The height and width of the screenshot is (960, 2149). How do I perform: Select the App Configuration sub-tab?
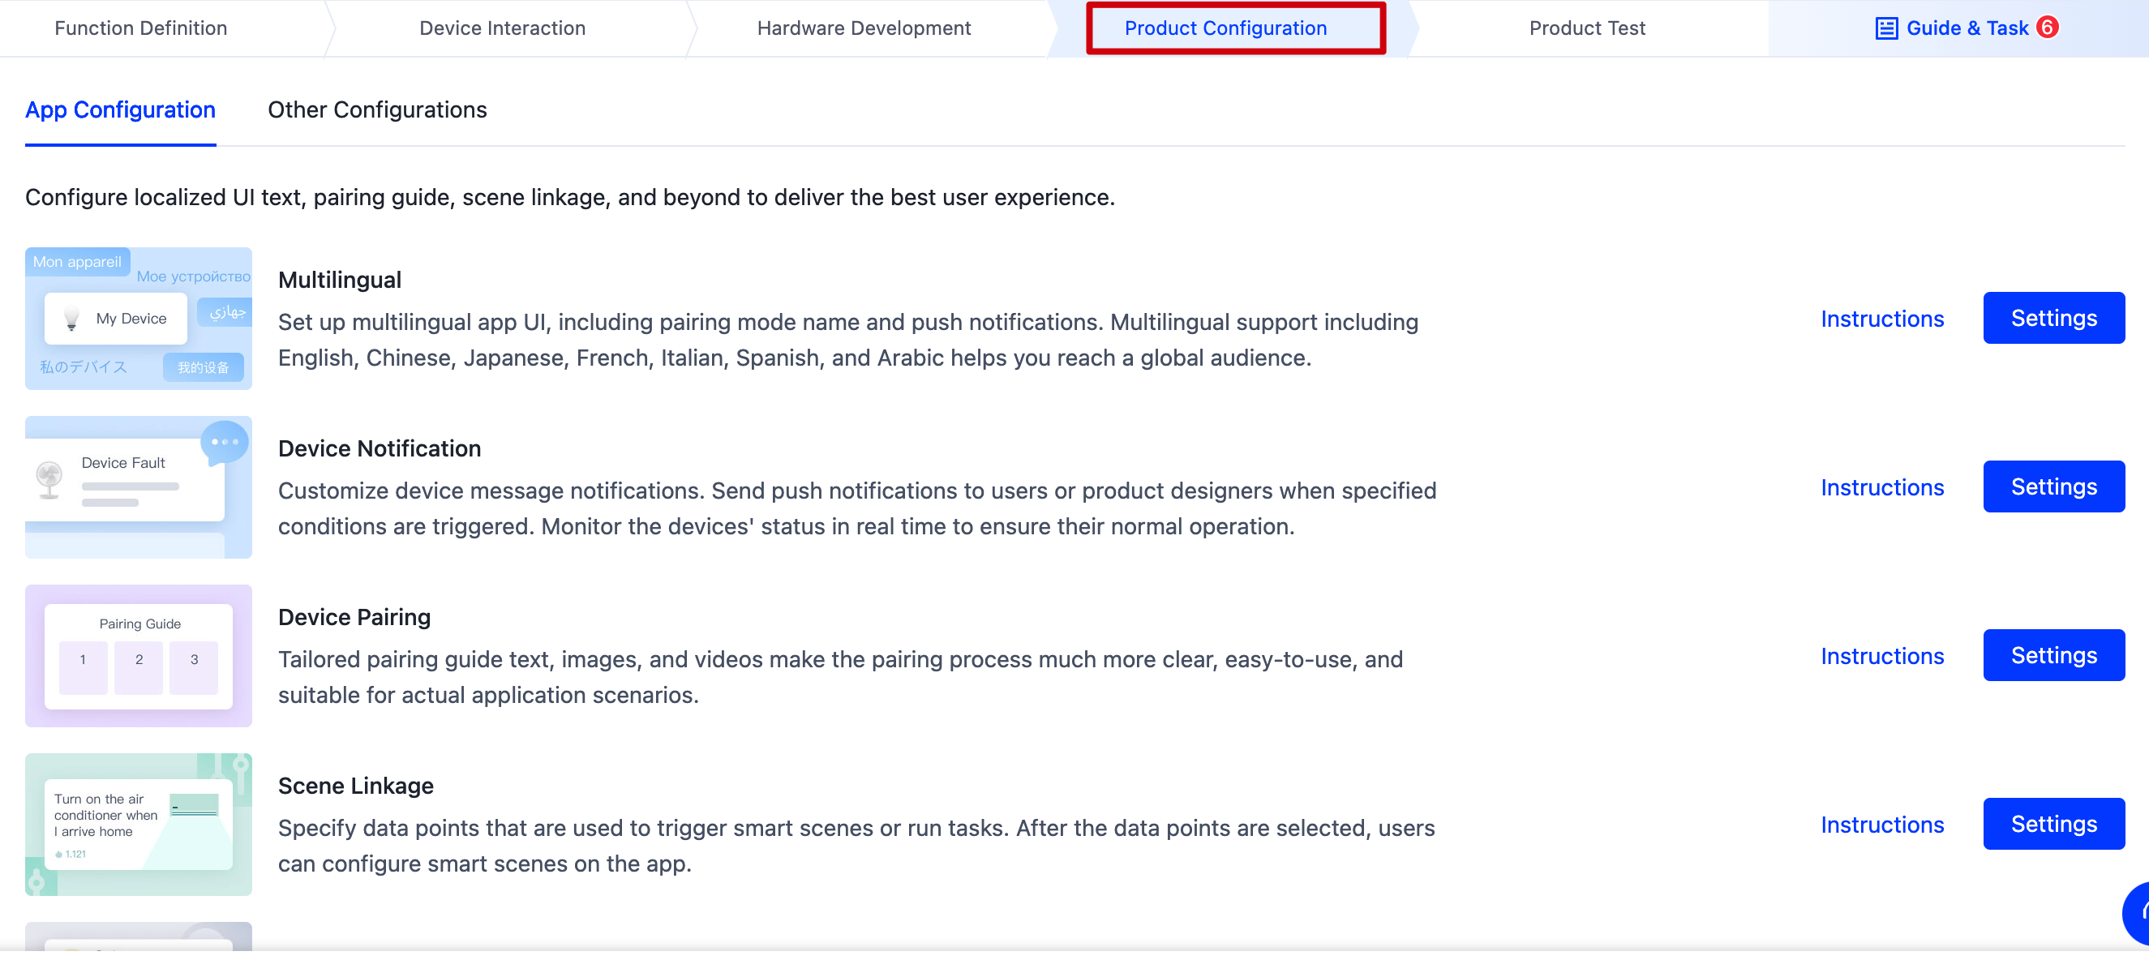click(120, 109)
